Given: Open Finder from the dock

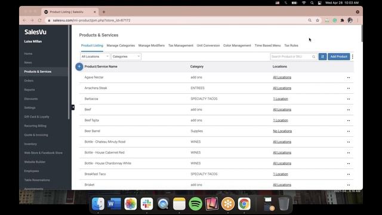Looking at the screenshot, I should (98, 204).
